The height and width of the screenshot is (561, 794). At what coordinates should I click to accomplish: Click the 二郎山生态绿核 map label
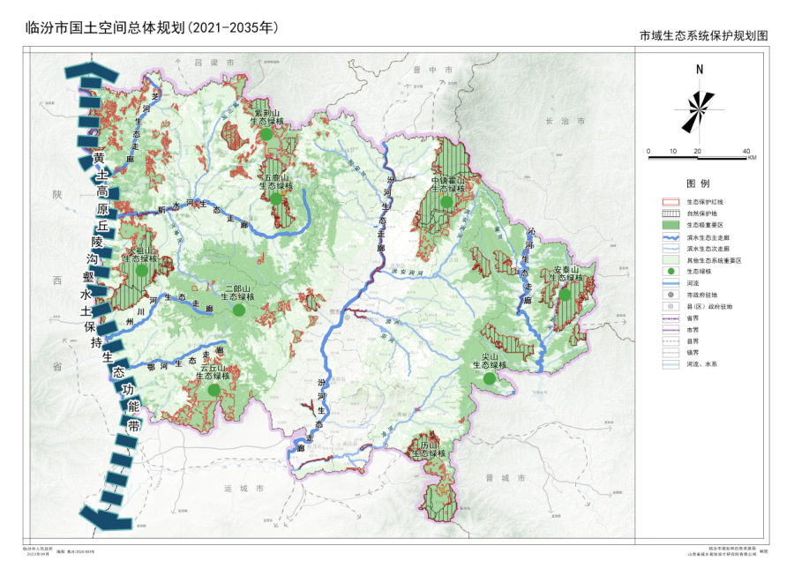tap(237, 293)
